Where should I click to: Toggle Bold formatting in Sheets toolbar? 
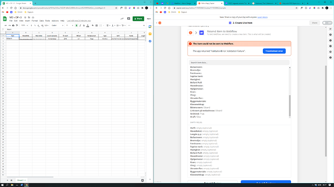(76, 26)
